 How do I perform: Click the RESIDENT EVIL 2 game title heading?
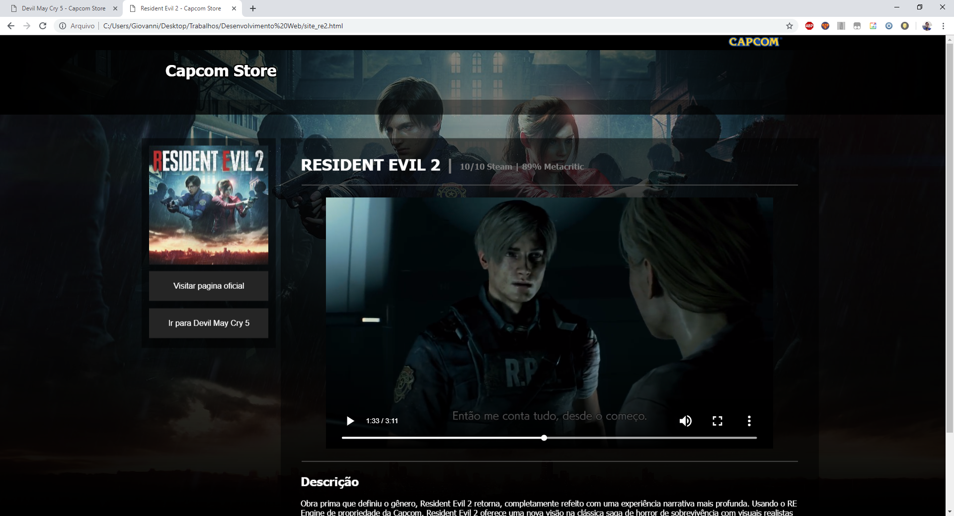click(x=371, y=165)
